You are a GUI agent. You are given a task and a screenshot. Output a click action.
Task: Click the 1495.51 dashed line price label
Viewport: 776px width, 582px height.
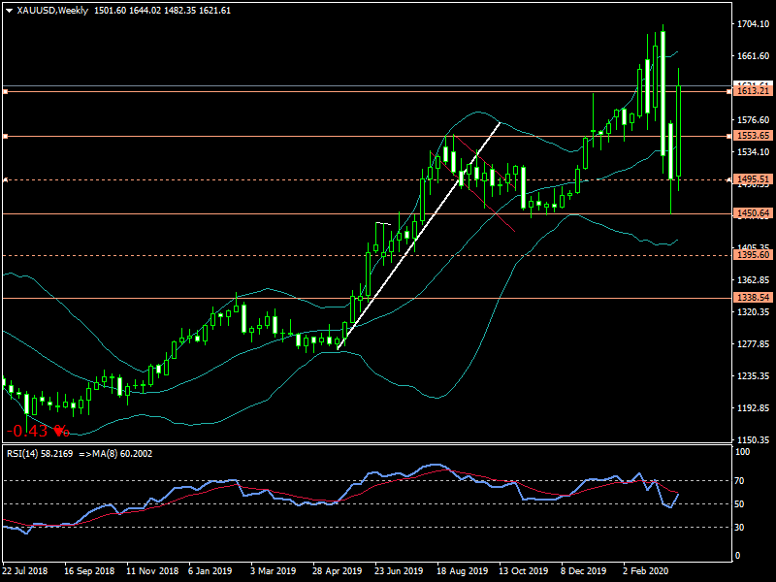click(x=752, y=179)
